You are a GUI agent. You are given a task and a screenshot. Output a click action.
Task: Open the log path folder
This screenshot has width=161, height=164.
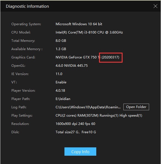pyautogui.click(x=136, y=107)
